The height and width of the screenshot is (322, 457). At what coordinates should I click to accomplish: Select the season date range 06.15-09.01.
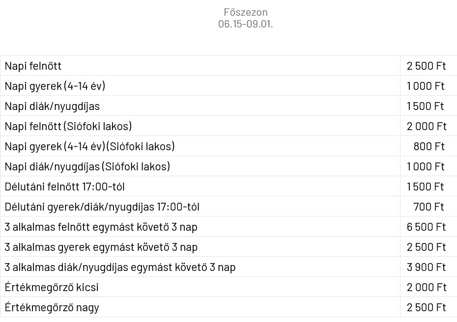click(245, 24)
